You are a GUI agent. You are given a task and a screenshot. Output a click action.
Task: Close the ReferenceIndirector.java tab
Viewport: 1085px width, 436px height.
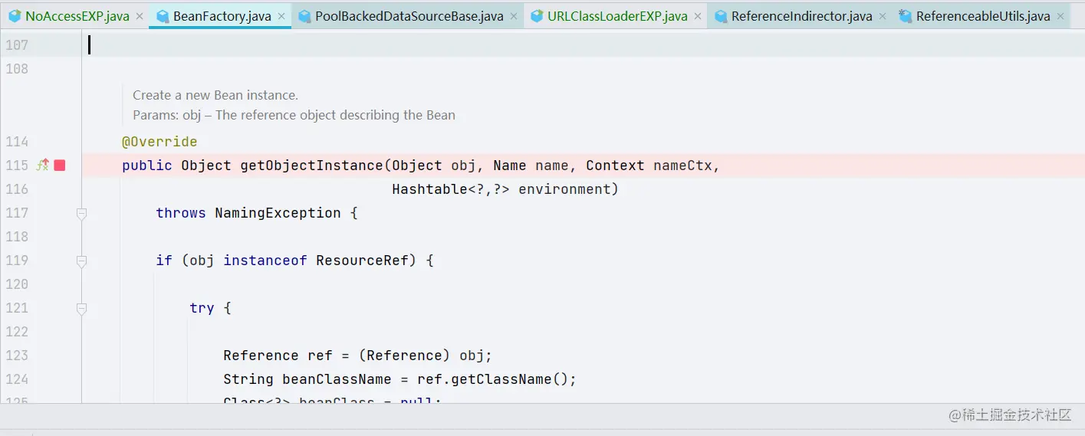coord(882,16)
